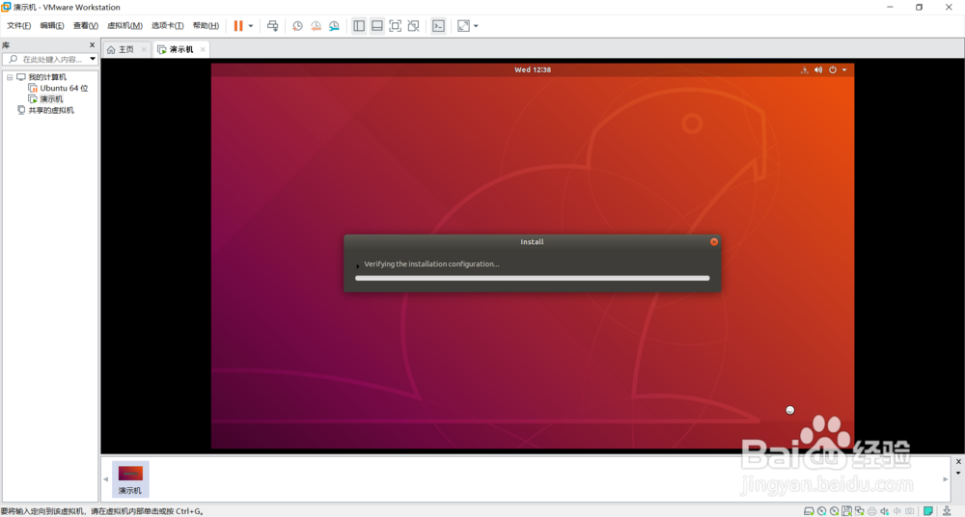Viewport: 965px width, 517px height.
Task: Enter full screen mode
Action: tap(395, 26)
